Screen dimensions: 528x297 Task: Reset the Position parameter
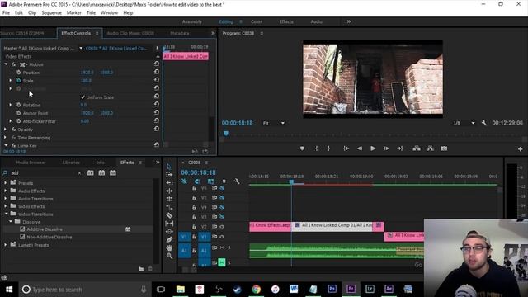pyautogui.click(x=157, y=72)
